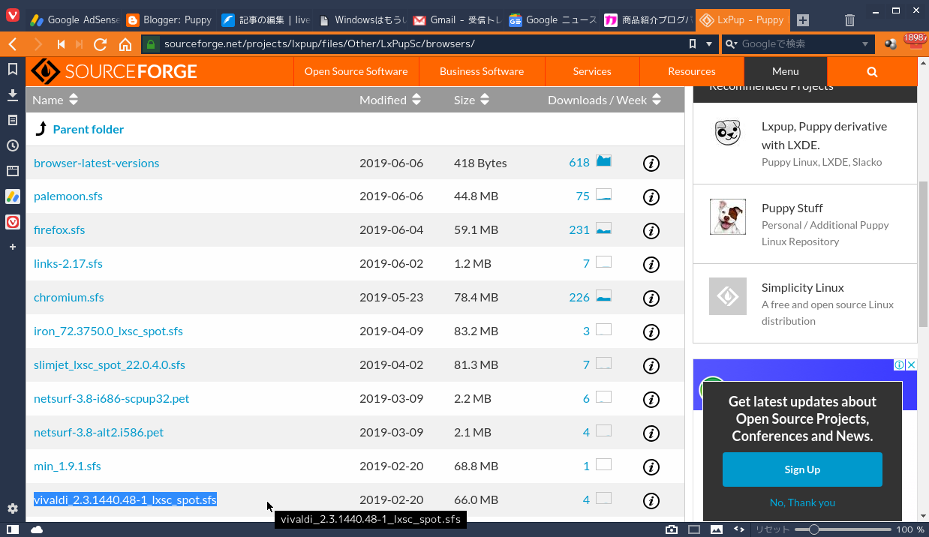
Task: Download slimjet_lxsc_spot_22.0.4.0.sfs
Action: (110, 365)
